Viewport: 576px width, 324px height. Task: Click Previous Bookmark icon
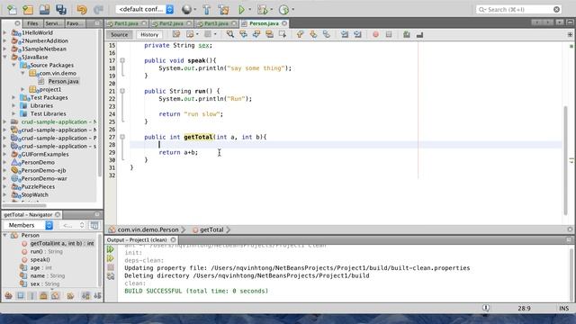300,34
